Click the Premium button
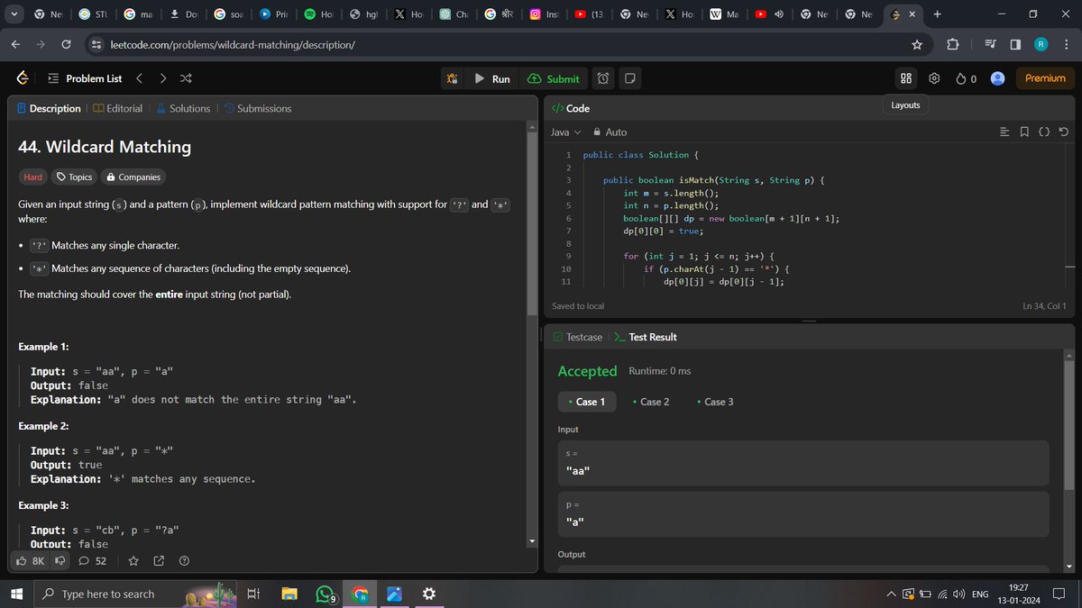The width and height of the screenshot is (1082, 608). [1045, 78]
